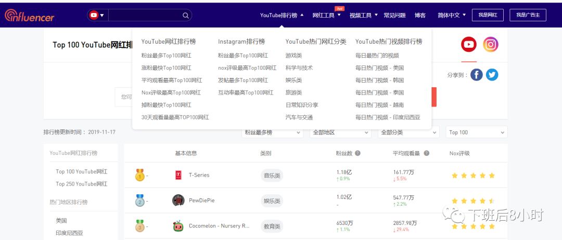Select the red YouTube platform icon
The width and height of the screenshot is (562, 240).
click(x=468, y=44)
